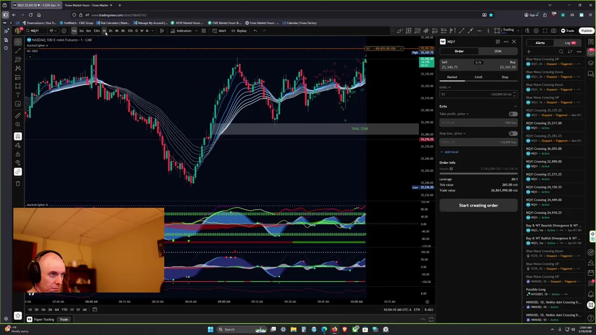Toggle lock all drawings

[18, 154]
